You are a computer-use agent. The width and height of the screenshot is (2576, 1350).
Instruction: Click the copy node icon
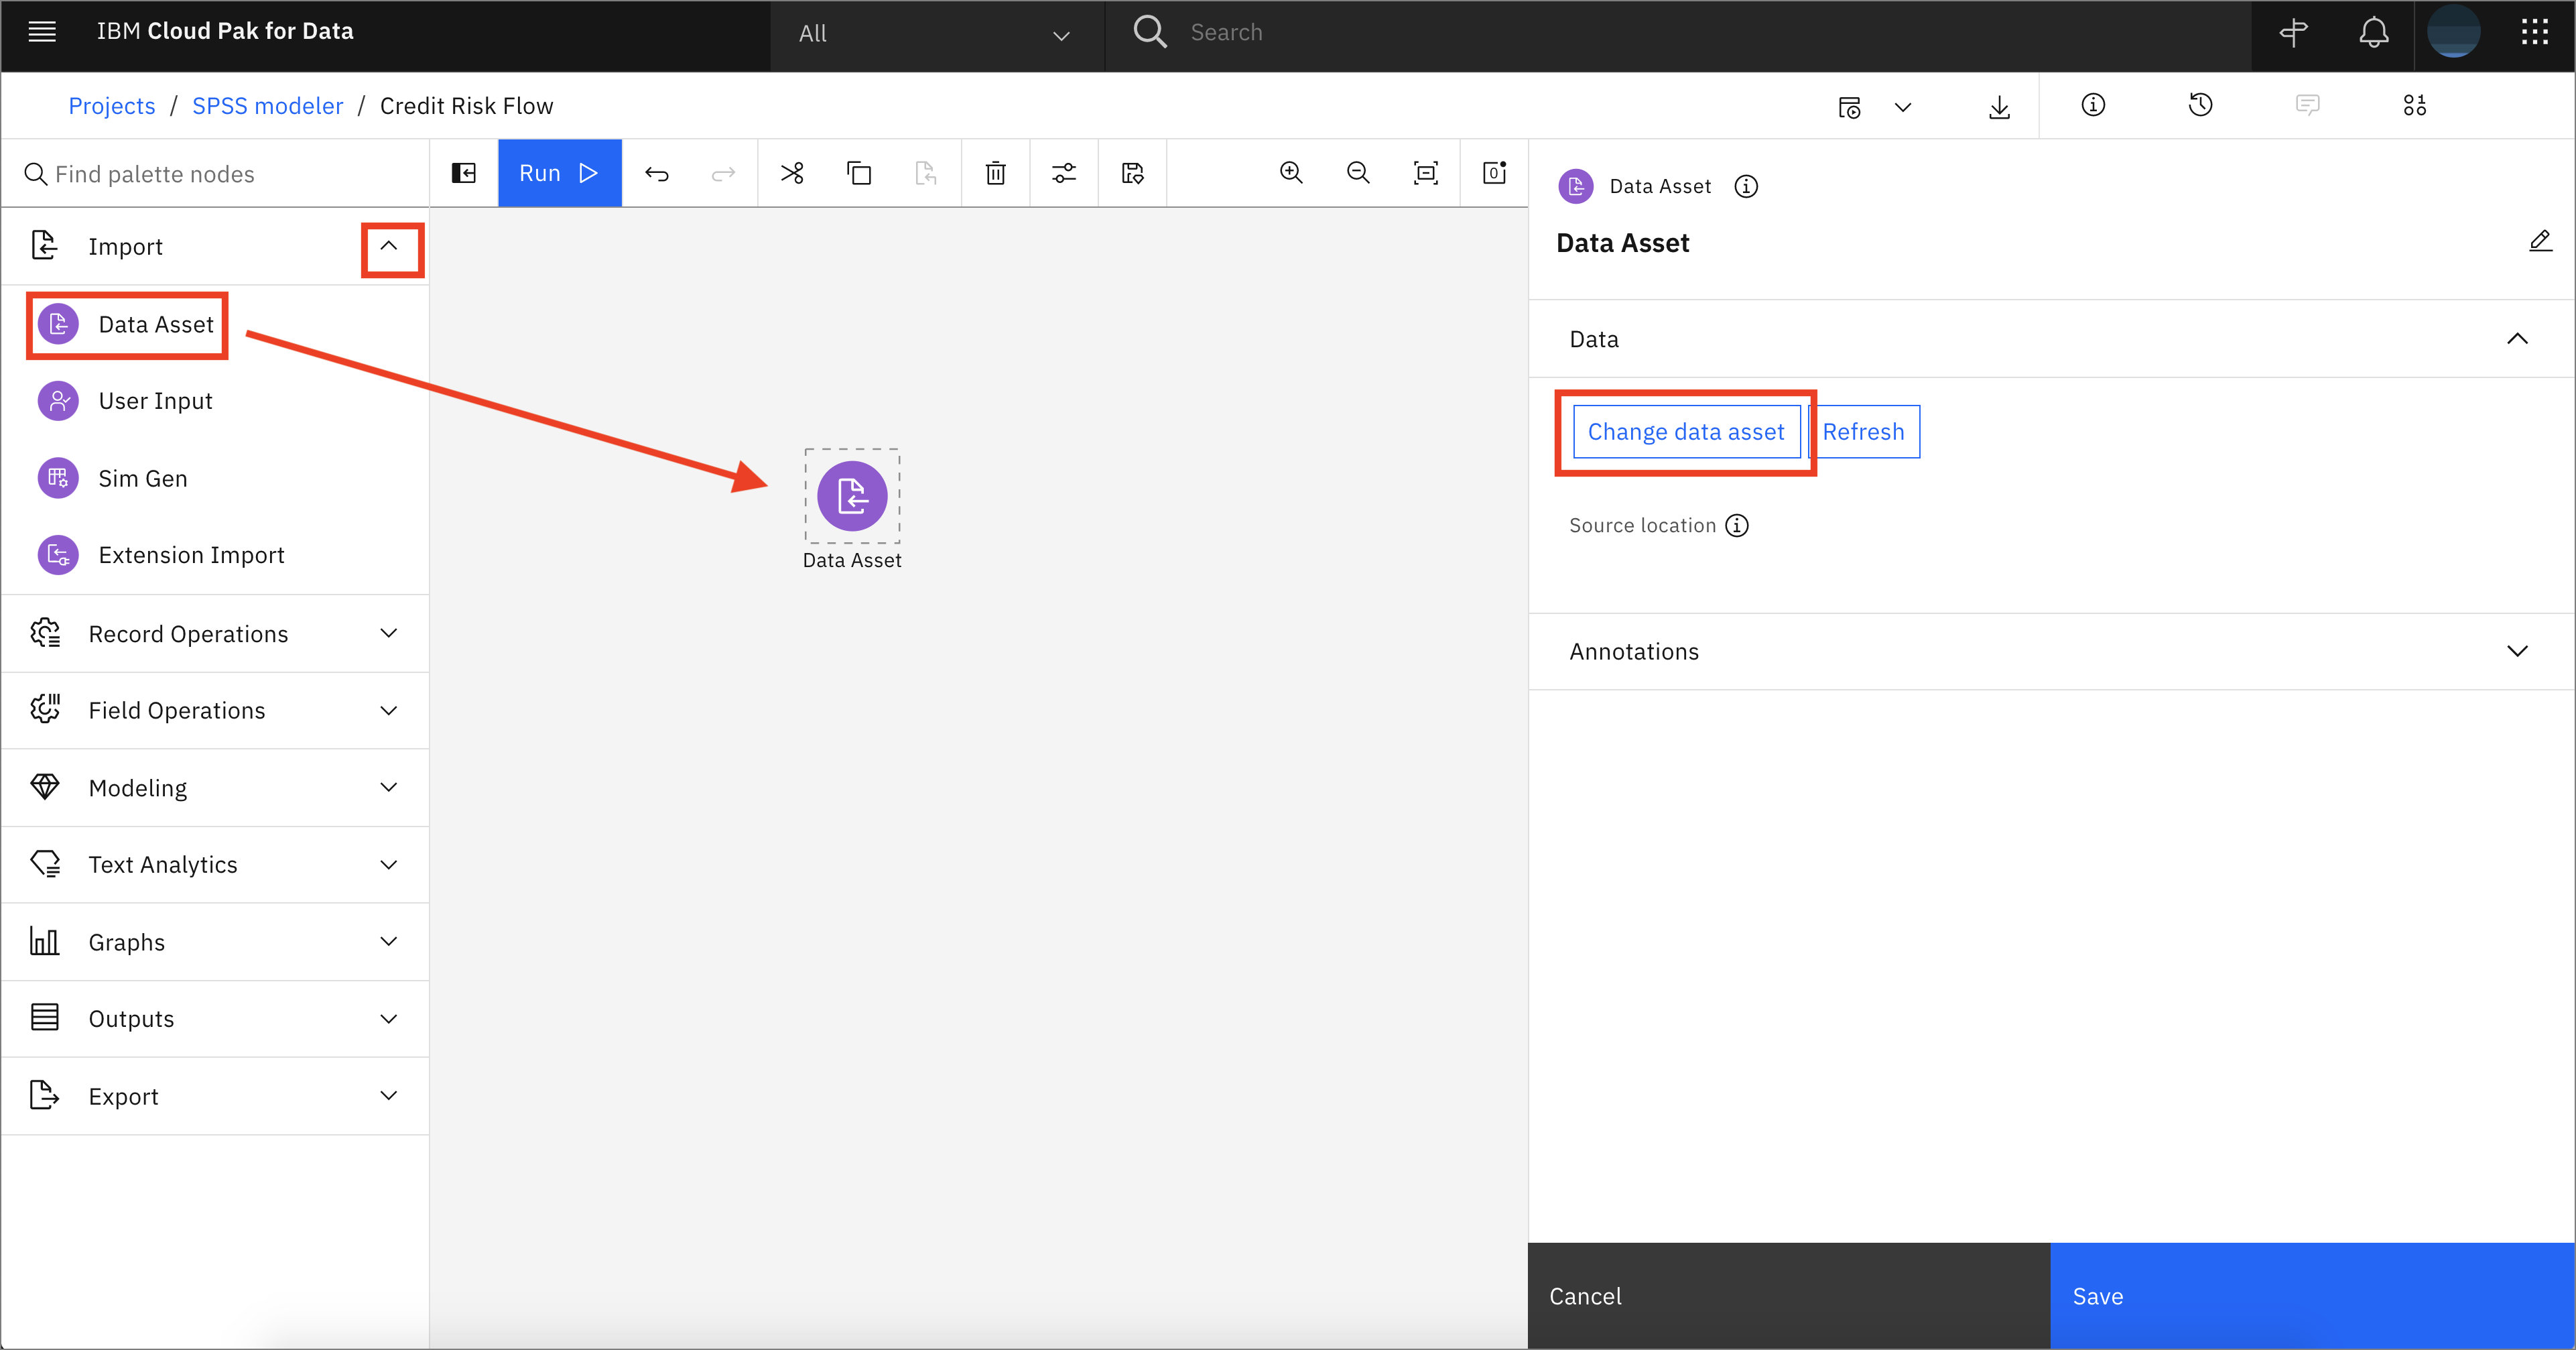[x=858, y=174]
